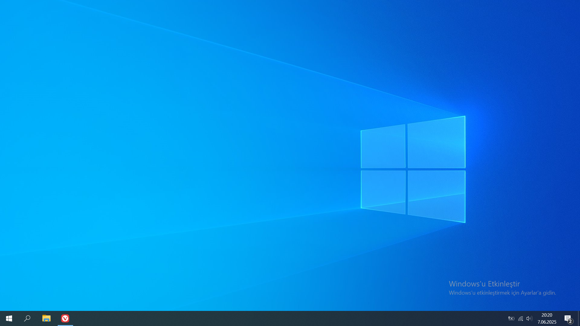Image resolution: width=580 pixels, height=326 pixels.
Task: Open the taskbar search magnifier
Action: [x=27, y=318]
